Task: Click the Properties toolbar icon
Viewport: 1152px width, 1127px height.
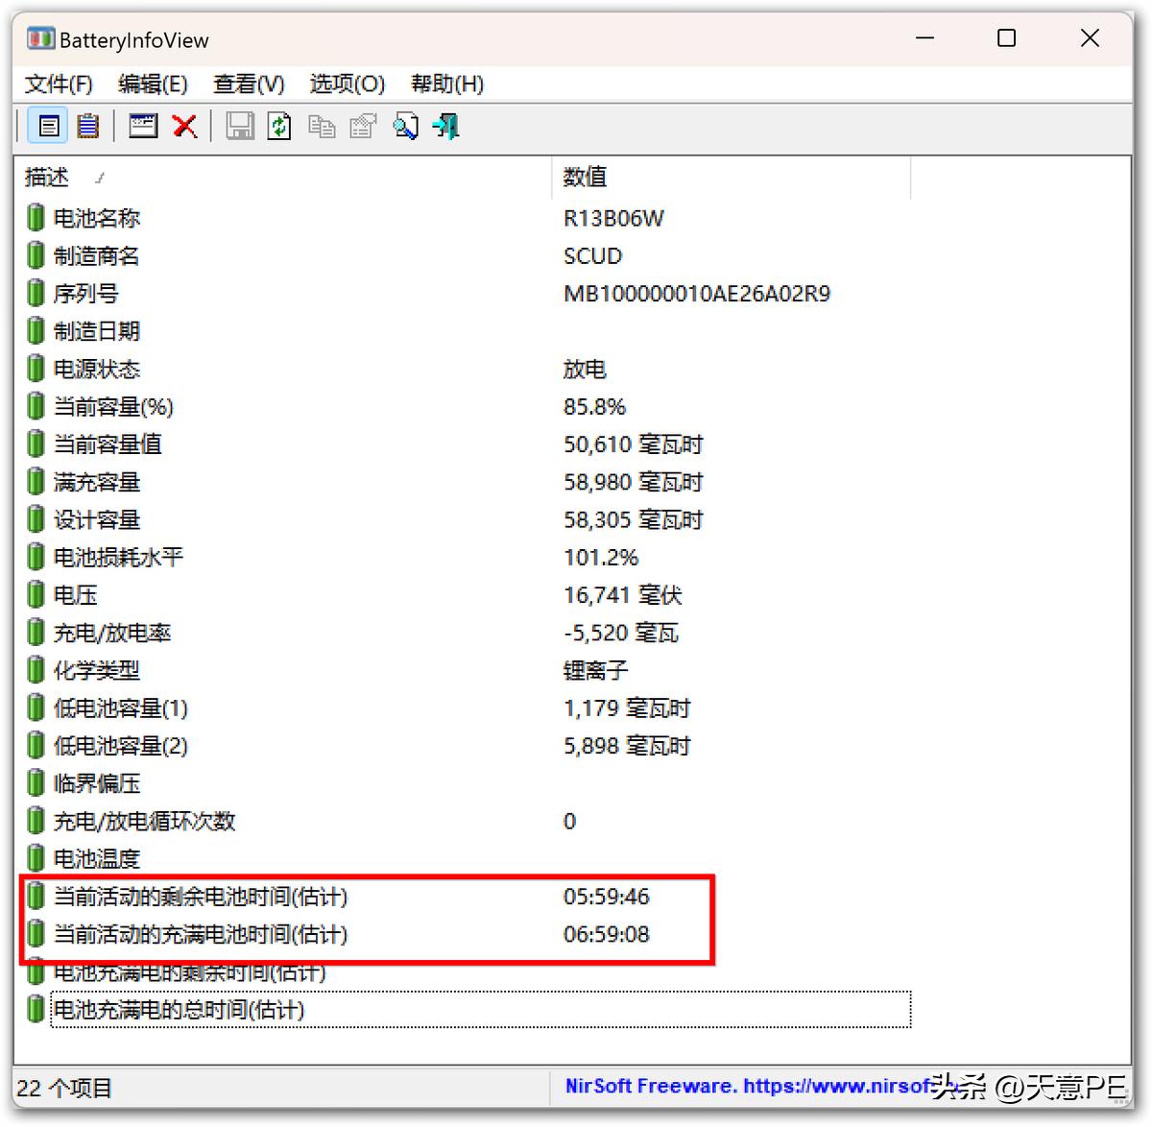Action: click(x=362, y=125)
